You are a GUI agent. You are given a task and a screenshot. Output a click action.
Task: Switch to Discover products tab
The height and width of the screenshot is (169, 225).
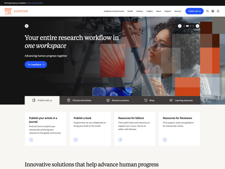(118, 100)
